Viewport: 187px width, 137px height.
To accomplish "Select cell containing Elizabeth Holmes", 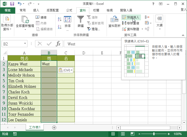I will click(x=24, y=86).
